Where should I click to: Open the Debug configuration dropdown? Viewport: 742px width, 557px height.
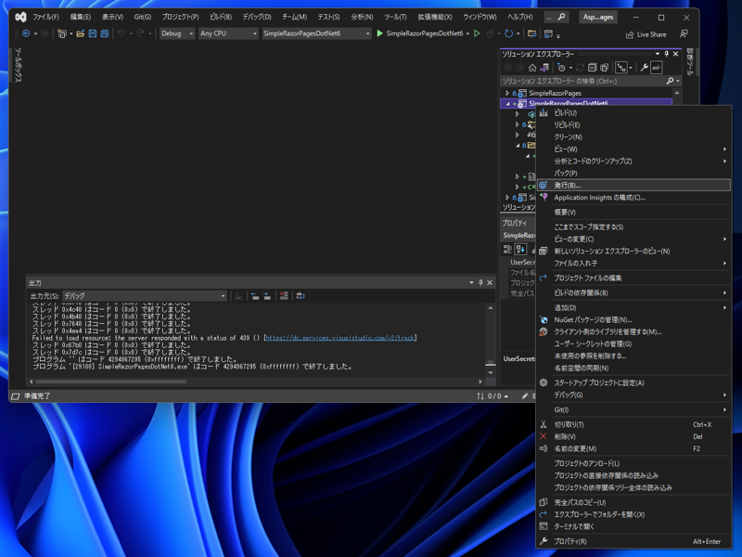click(177, 33)
